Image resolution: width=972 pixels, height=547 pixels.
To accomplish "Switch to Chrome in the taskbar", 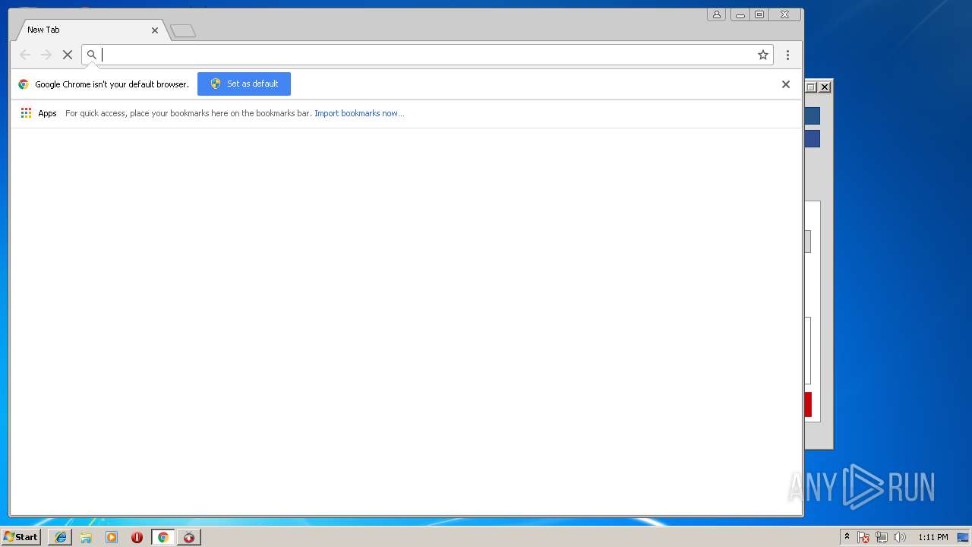I will click(x=163, y=537).
